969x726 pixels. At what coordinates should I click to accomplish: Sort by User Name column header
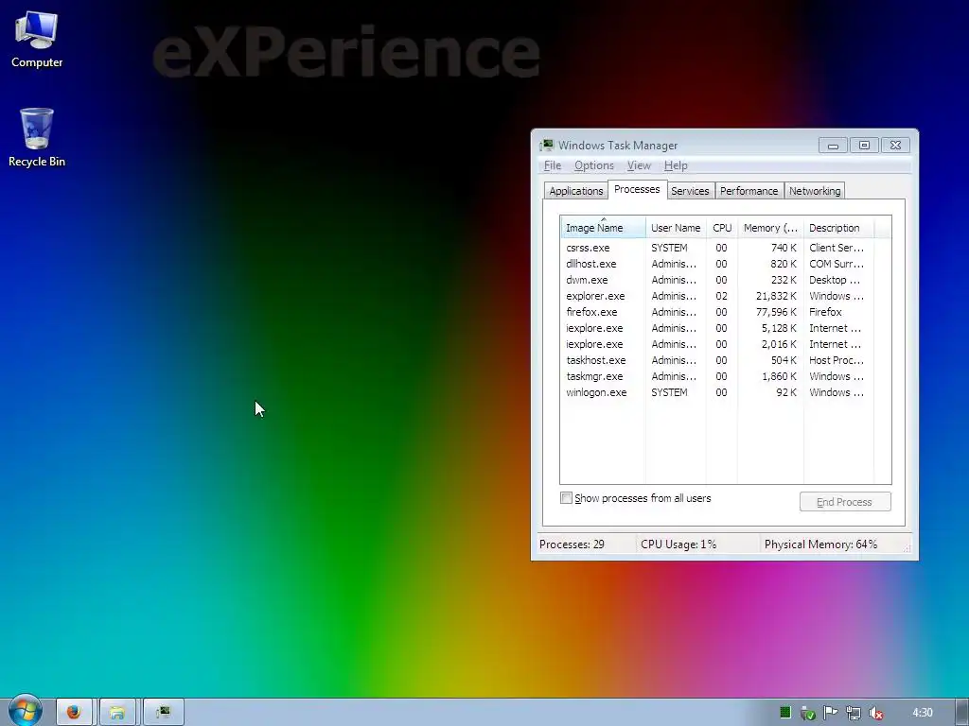[676, 227]
